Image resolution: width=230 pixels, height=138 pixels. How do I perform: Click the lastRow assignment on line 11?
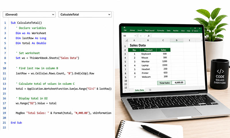pyautogui.click(x=55, y=73)
